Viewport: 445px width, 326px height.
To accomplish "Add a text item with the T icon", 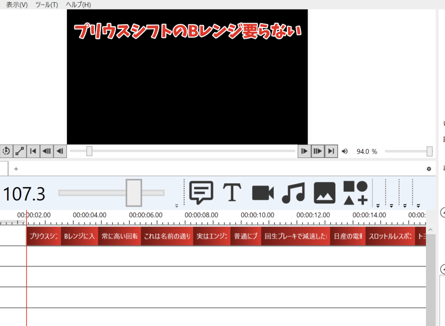I will point(232,192).
